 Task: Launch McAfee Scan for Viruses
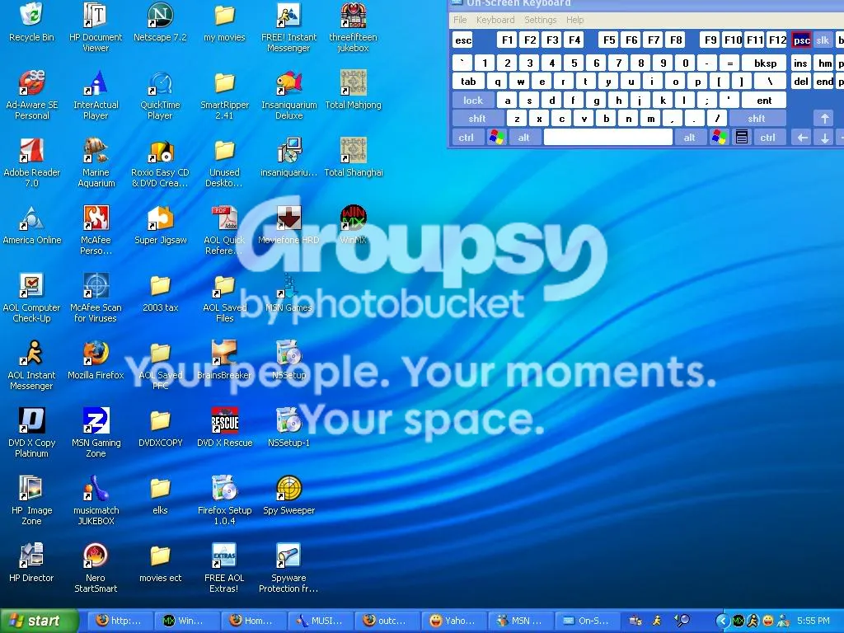96,298
